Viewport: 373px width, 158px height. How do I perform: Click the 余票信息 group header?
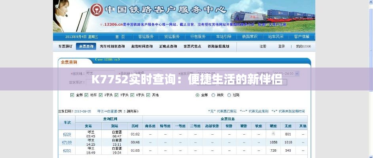[225, 119]
